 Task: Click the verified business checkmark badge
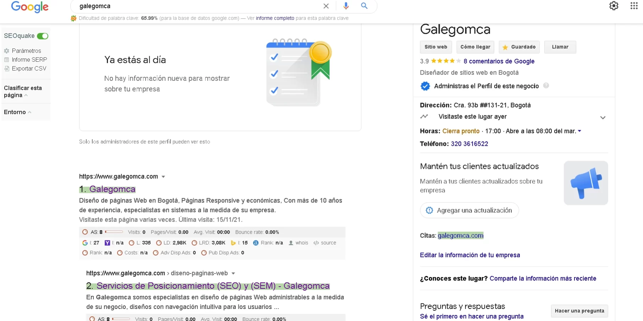(425, 86)
